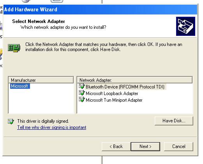Open the Have Disk dialog

coord(174,121)
